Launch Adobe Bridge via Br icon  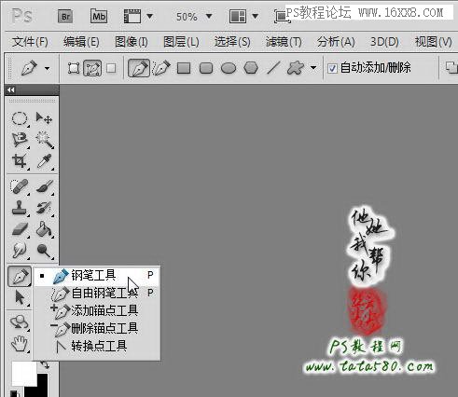[x=65, y=16]
